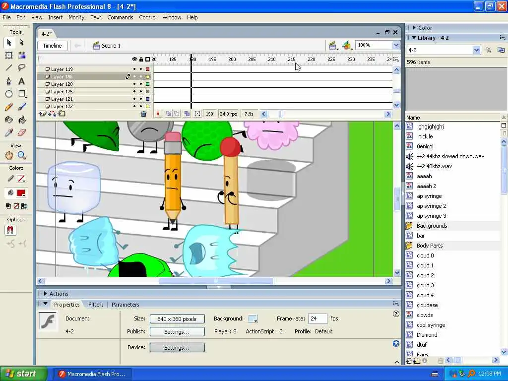Select the Oval tool

9,94
